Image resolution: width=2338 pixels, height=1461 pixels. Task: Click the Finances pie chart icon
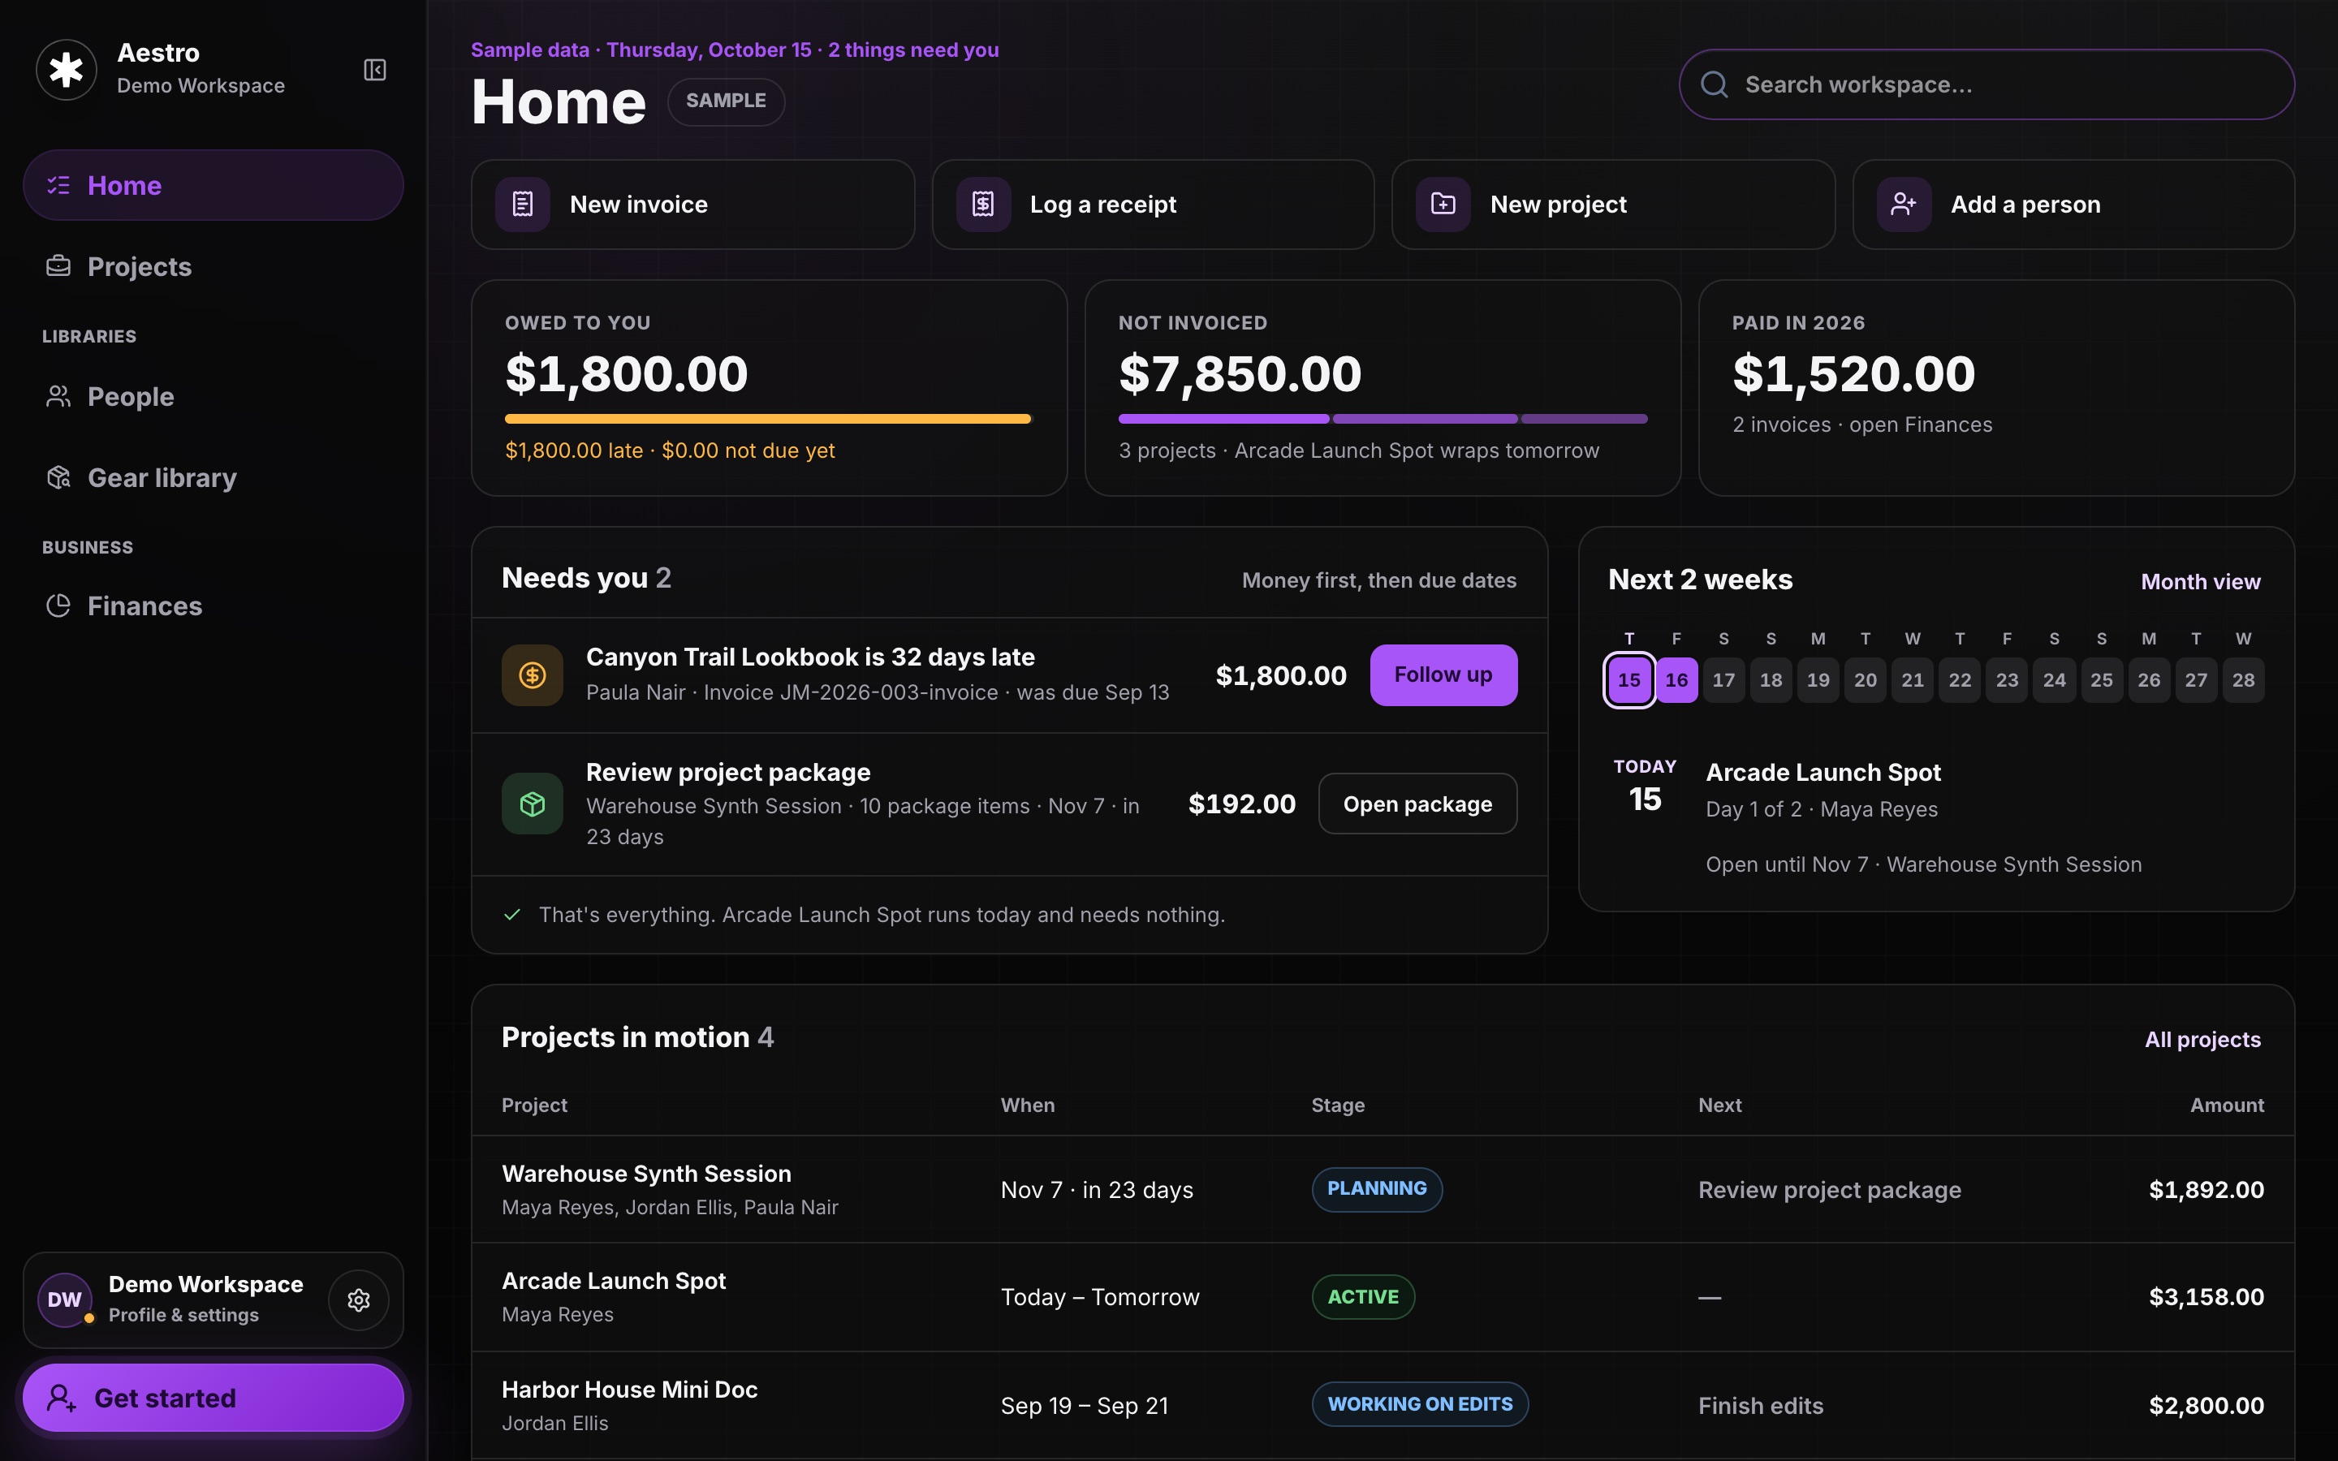pos(59,606)
